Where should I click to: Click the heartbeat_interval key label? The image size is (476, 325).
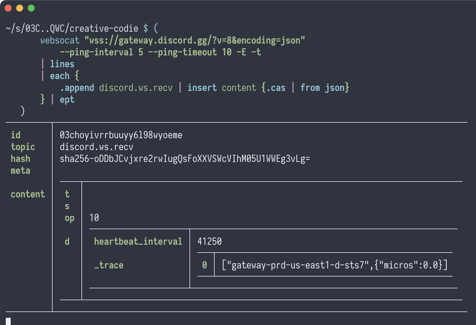tap(138, 242)
